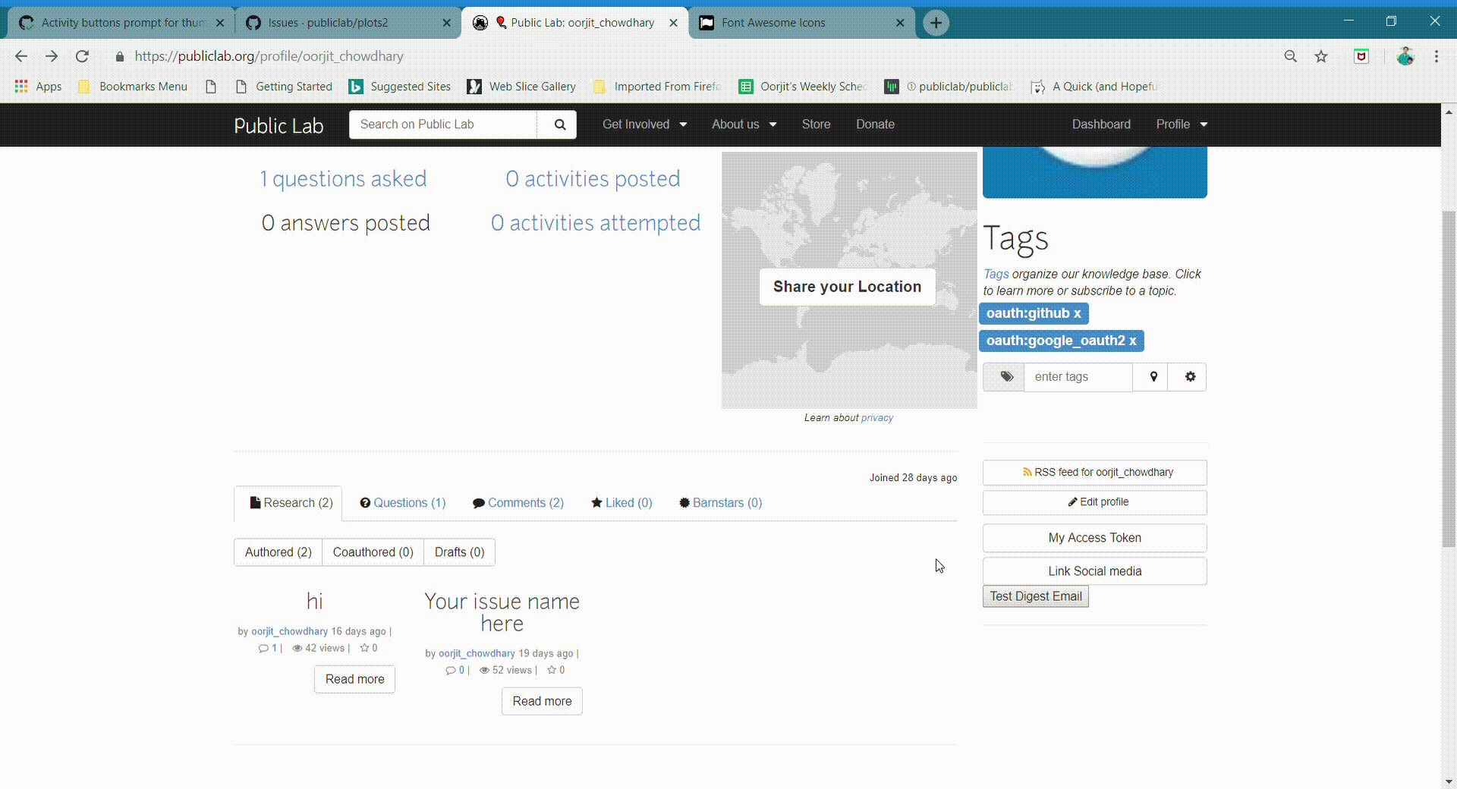Screen dimensions: 1457x789
Task: Open the Store nav link
Action: [816, 124]
